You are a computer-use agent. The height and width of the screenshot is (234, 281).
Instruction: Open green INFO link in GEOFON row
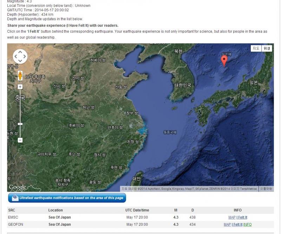(247, 224)
